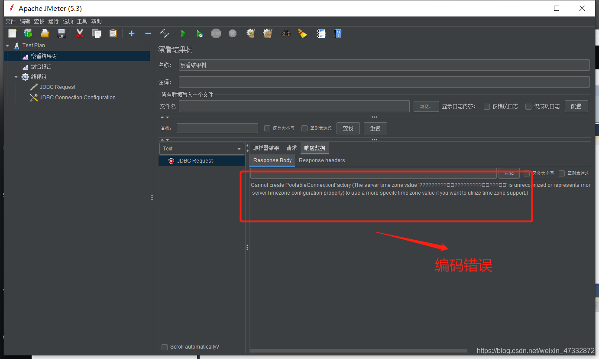This screenshot has height=359, width=599.
Task: Toggle 区分大小写 checkbox beside Find button
Action: 527,173
